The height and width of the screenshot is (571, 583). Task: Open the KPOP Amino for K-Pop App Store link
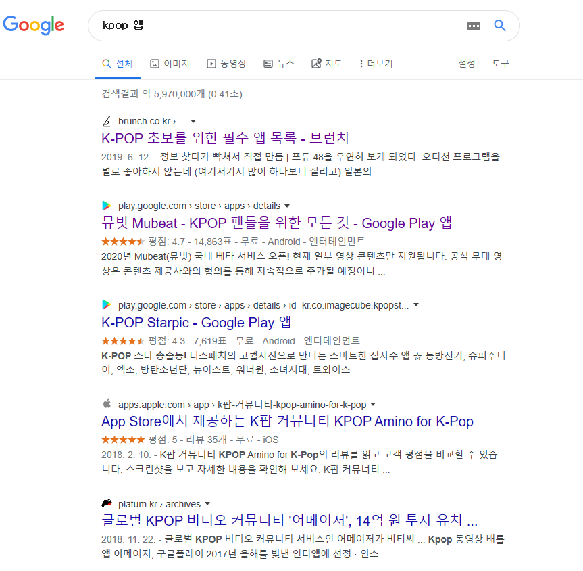pyautogui.click(x=287, y=421)
